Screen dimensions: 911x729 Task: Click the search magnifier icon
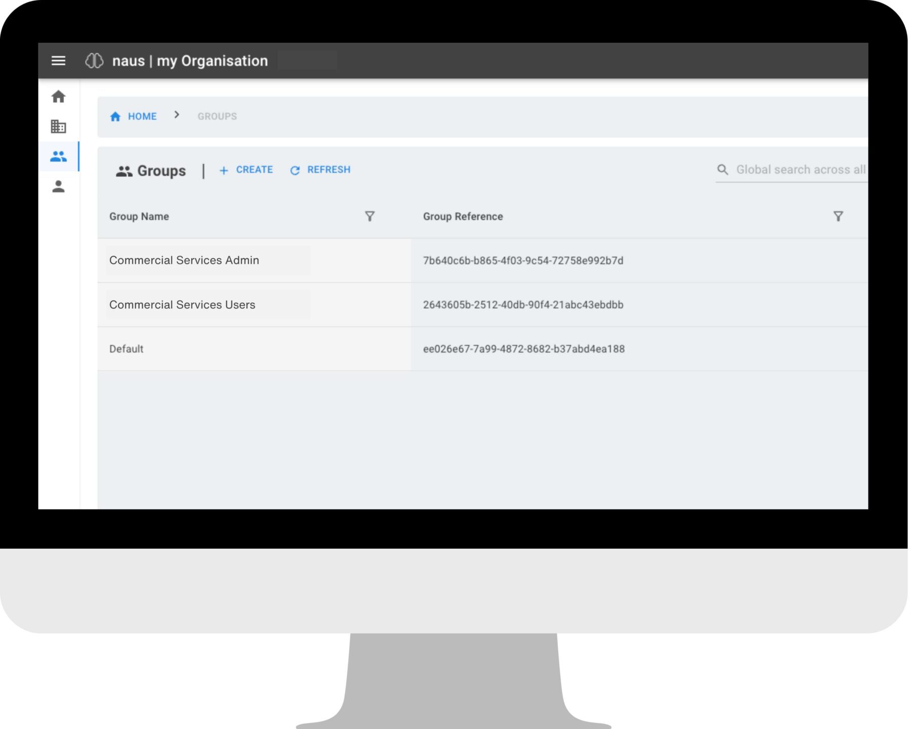click(x=722, y=170)
